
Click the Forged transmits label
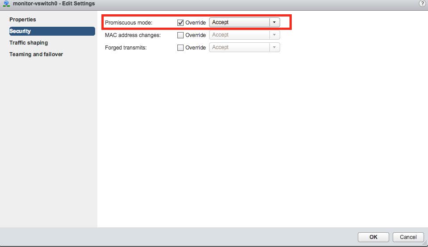(x=126, y=48)
